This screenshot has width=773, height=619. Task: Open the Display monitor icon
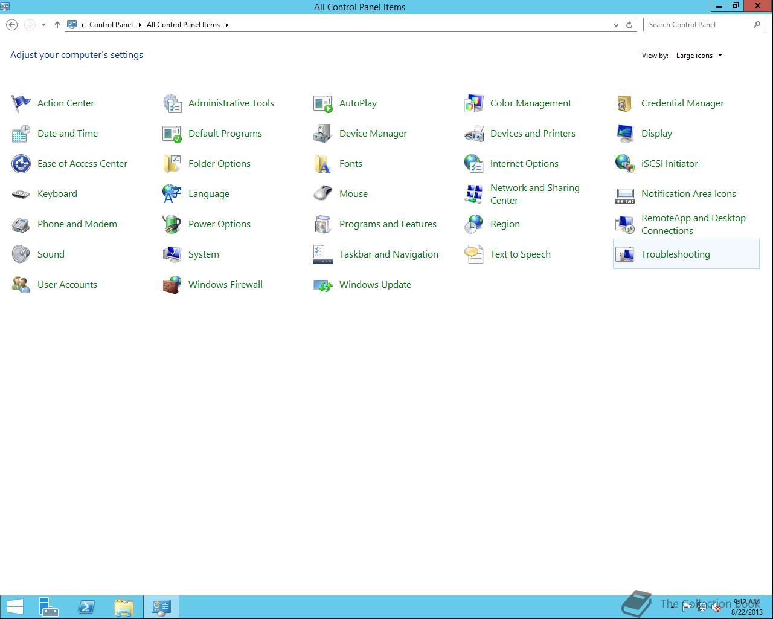[x=625, y=134]
